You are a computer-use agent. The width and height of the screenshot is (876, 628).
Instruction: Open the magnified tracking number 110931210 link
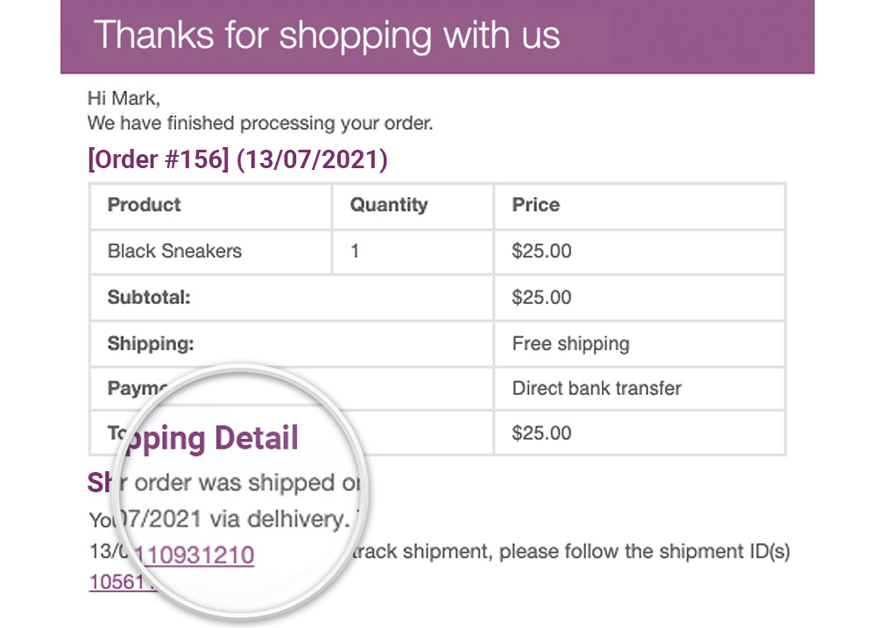[194, 555]
